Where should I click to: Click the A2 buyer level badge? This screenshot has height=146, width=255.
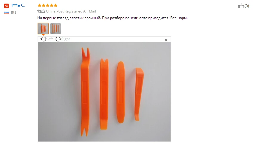tap(7, 6)
